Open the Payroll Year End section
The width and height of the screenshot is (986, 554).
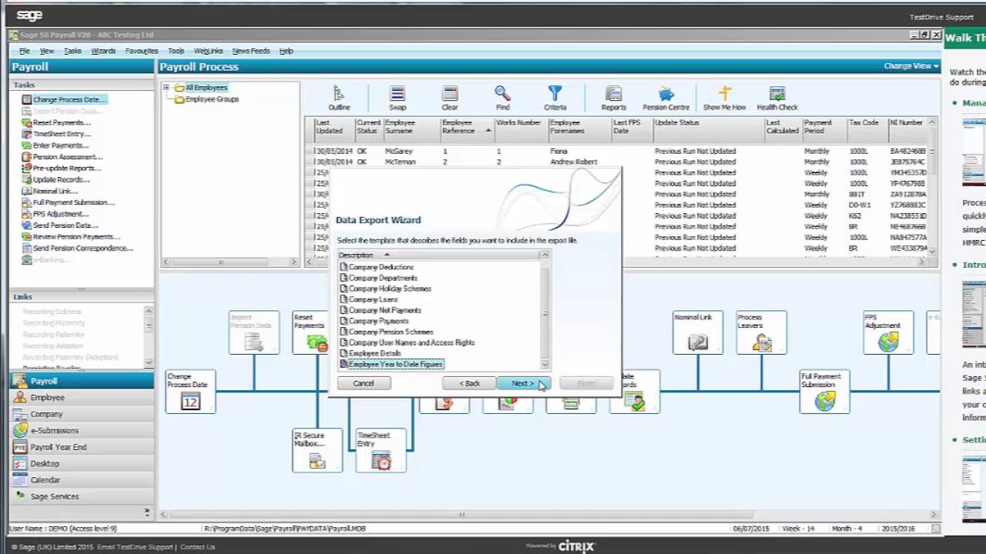pos(82,447)
